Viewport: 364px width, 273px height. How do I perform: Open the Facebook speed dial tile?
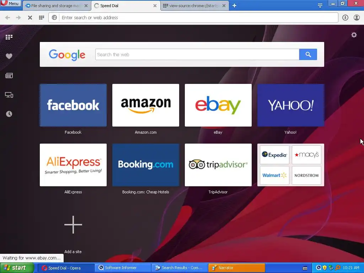[x=73, y=105]
